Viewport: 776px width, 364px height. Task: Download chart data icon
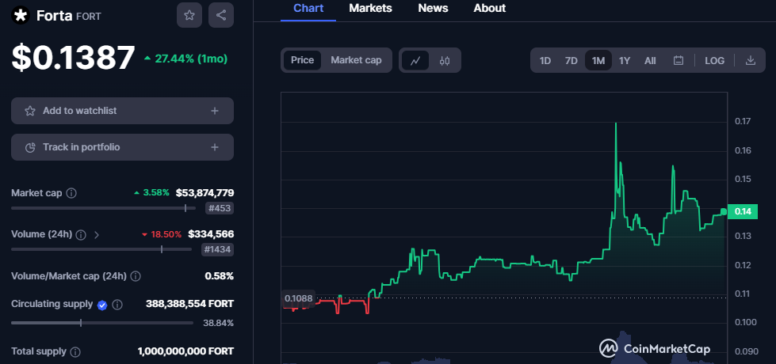(751, 60)
